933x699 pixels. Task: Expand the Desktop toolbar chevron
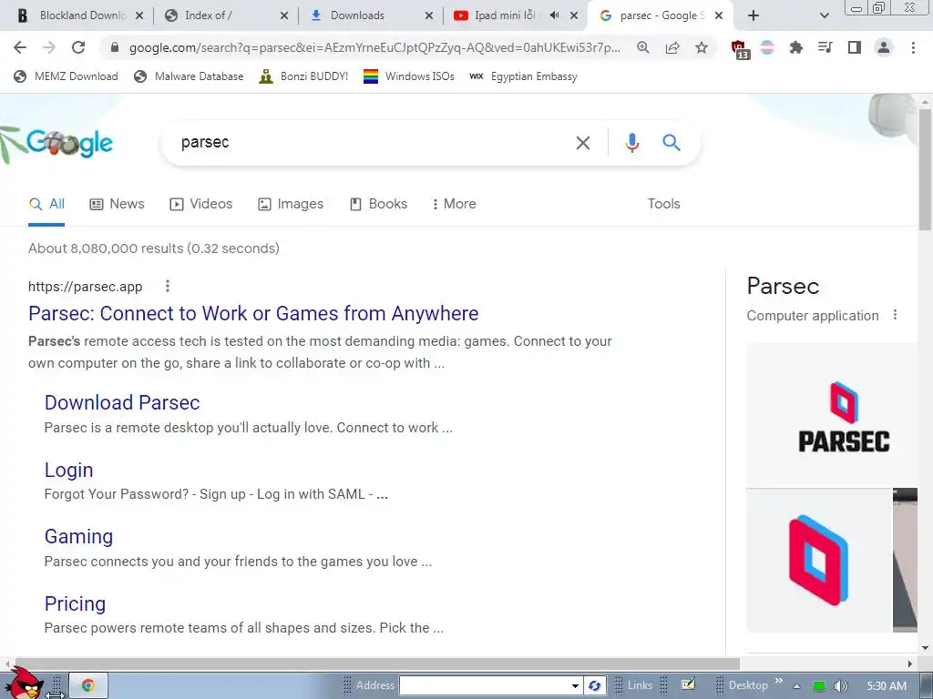pos(778,681)
